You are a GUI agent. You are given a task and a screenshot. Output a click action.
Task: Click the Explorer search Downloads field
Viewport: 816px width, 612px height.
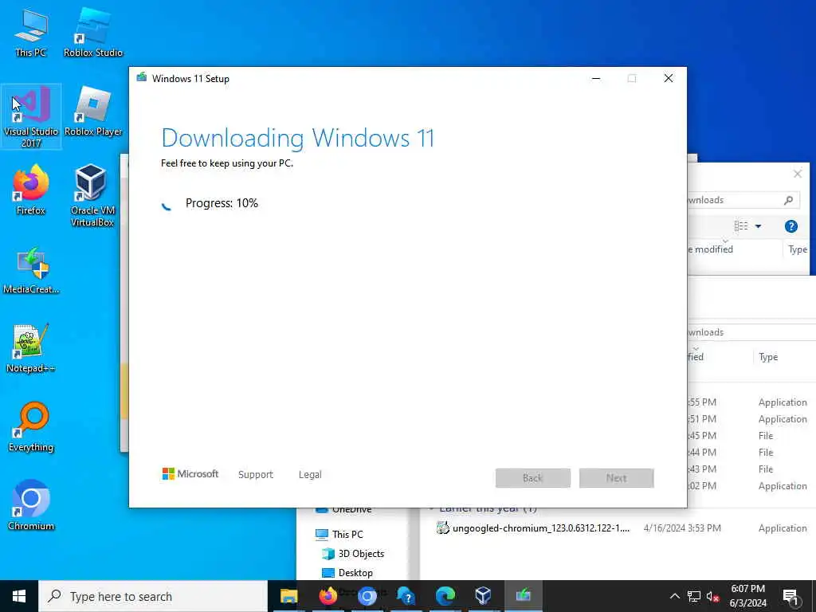point(743,200)
